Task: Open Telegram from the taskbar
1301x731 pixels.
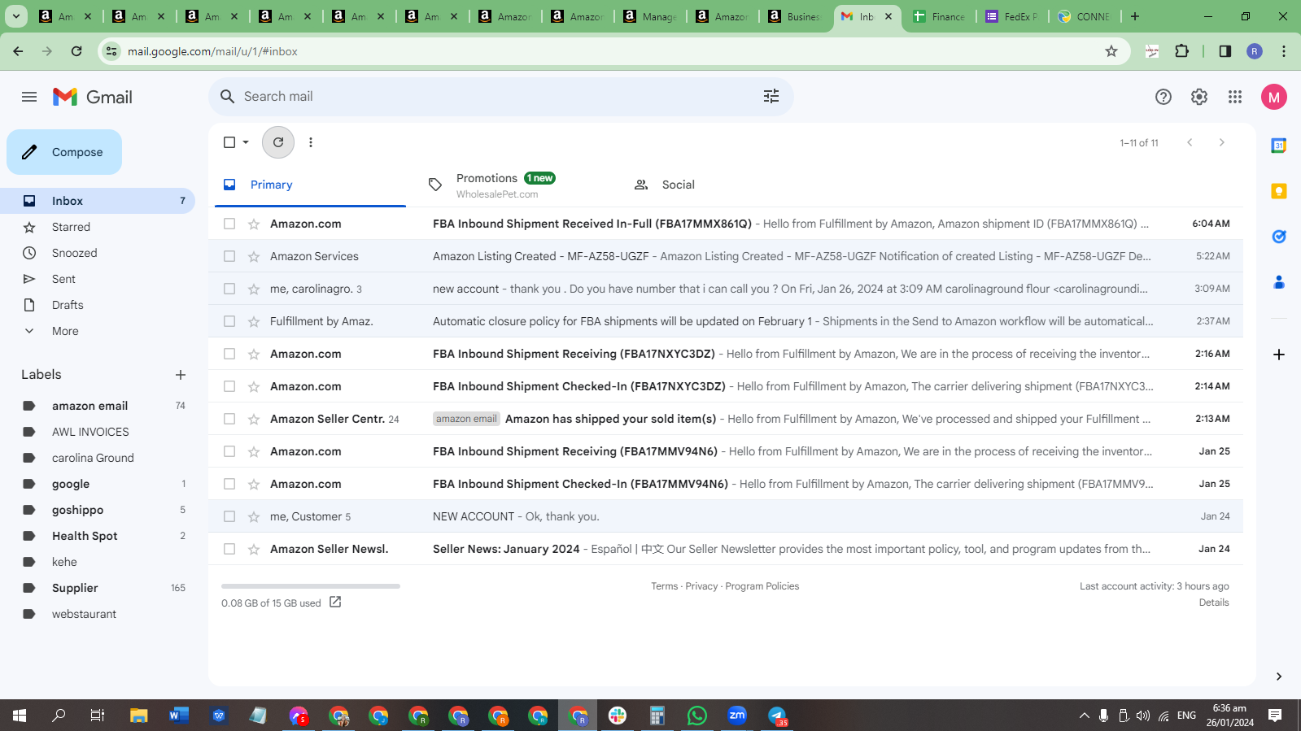Action: [x=777, y=716]
